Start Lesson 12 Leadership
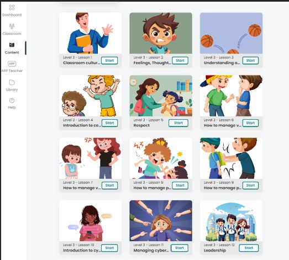Viewport: 289px width, 260px height. coord(249,248)
